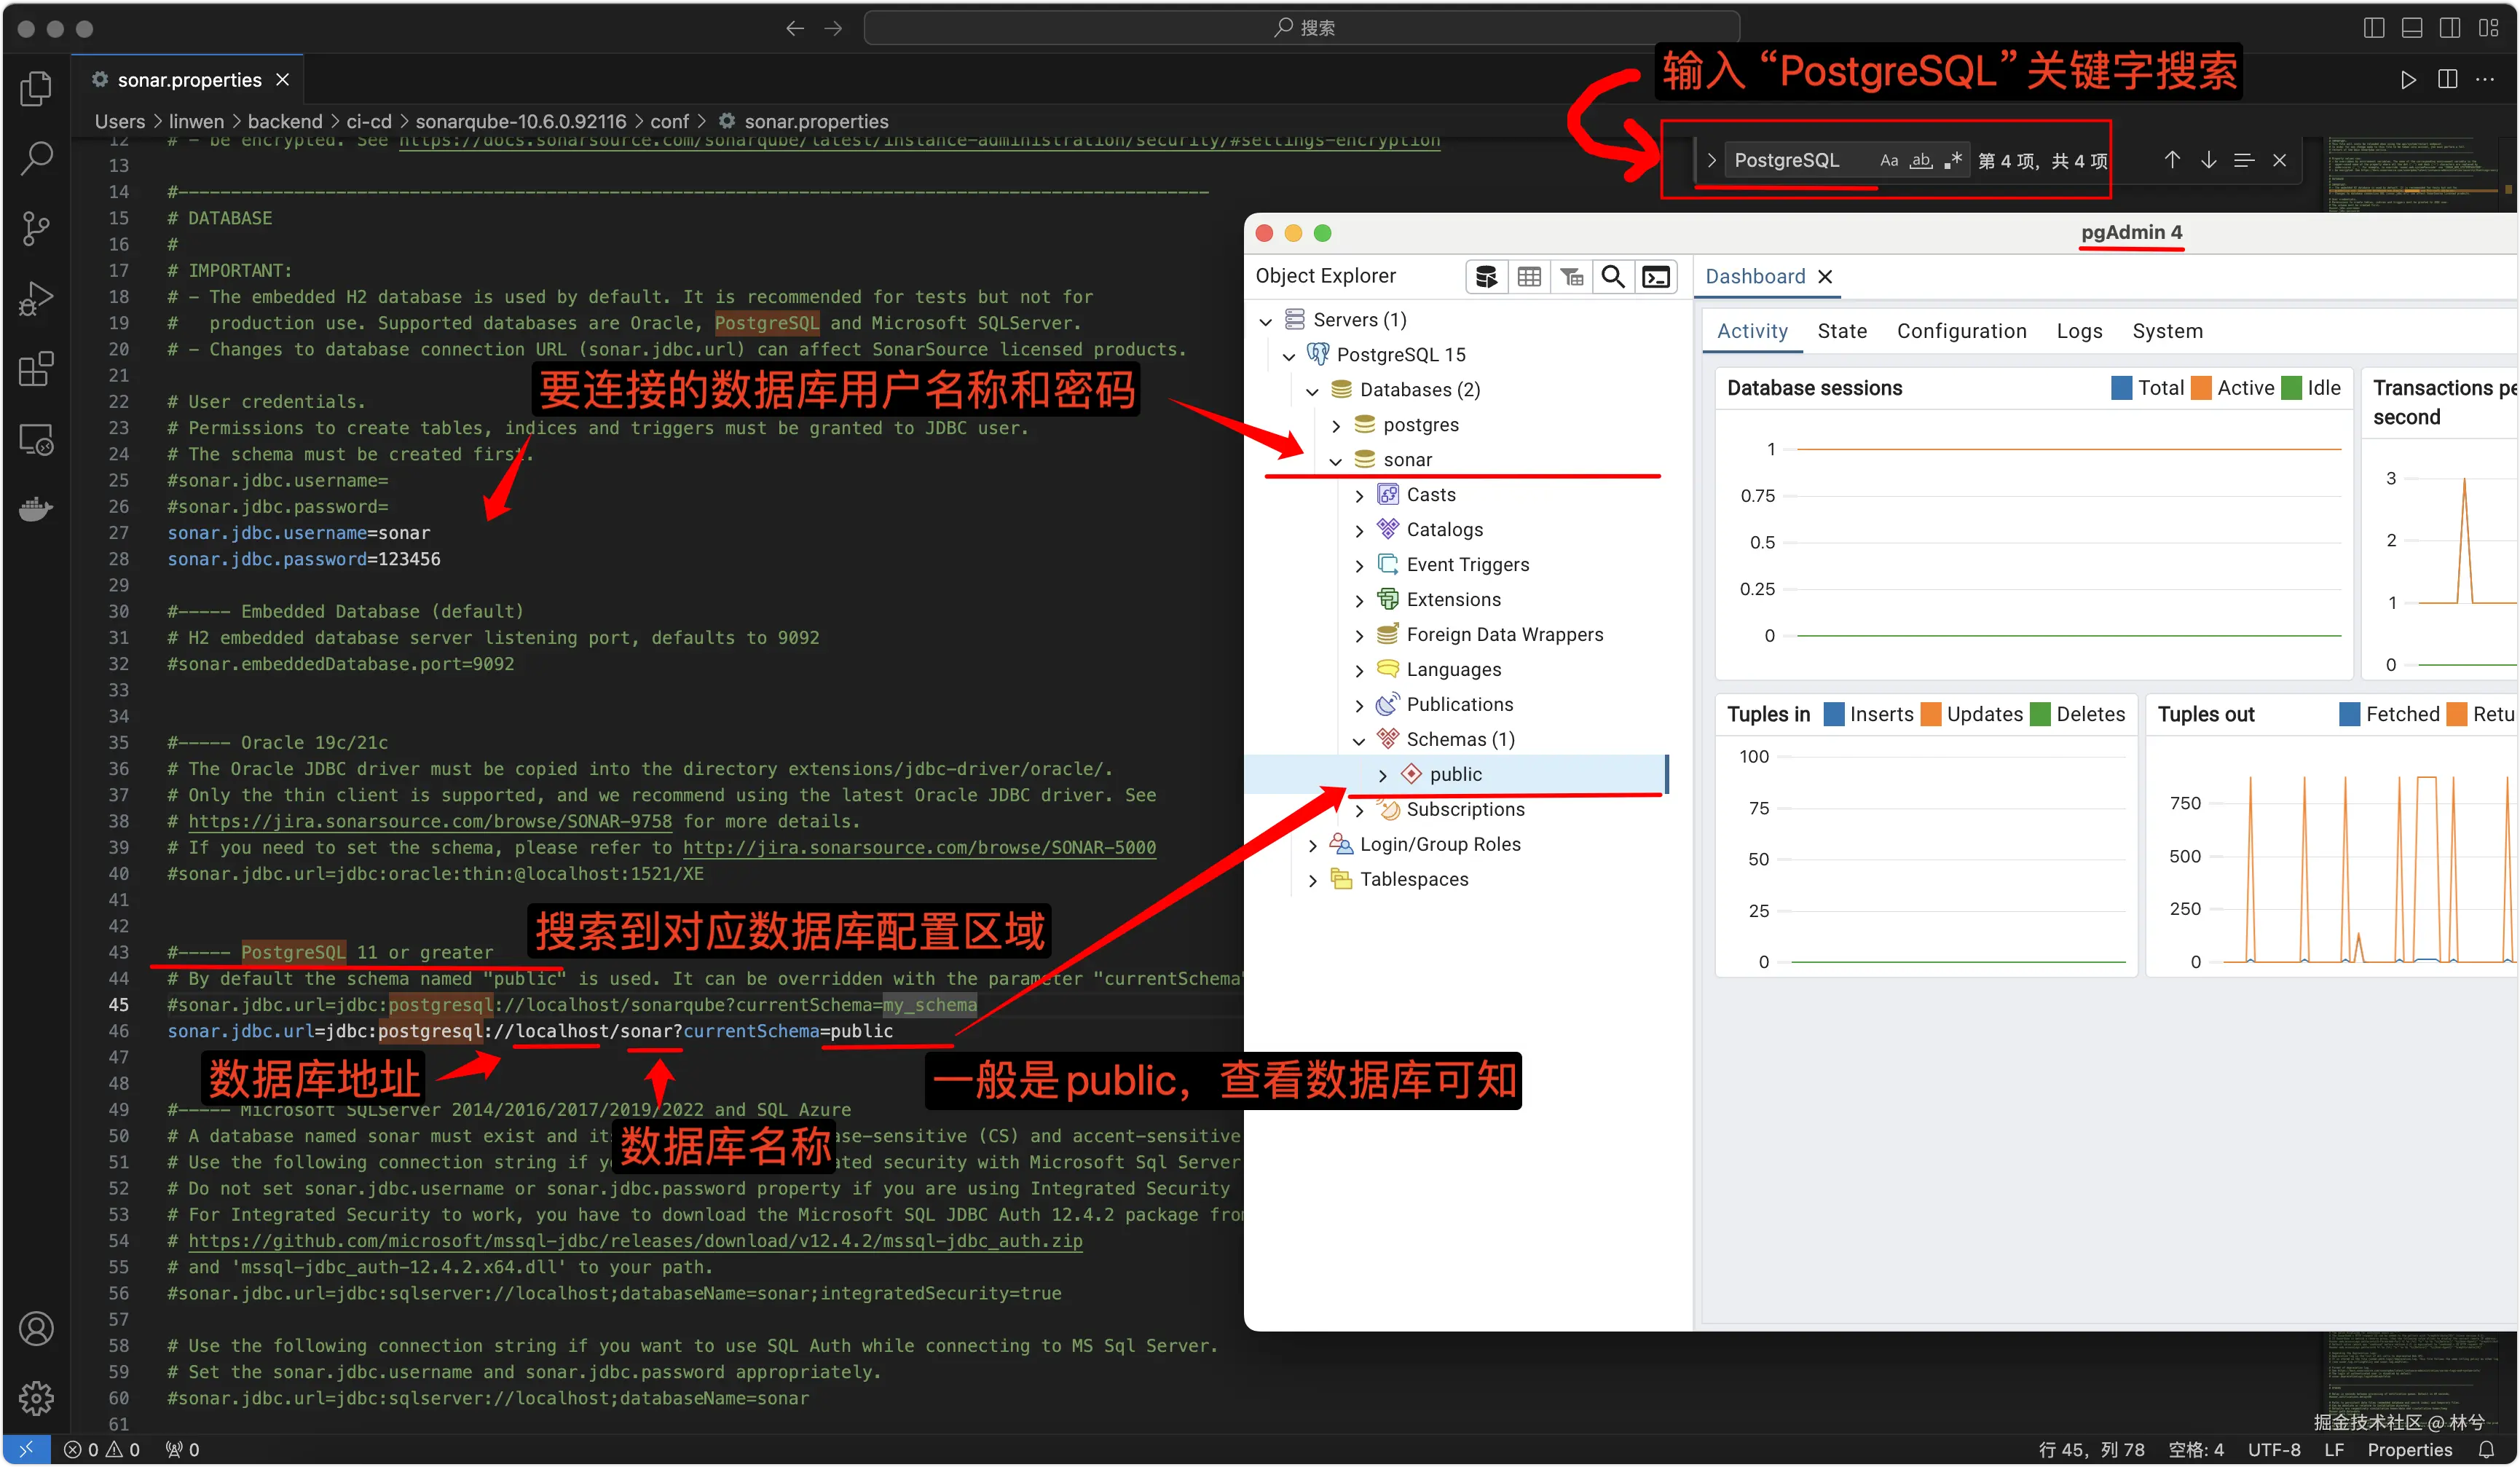Expand Login/Group Roles tree node

pyautogui.click(x=1313, y=846)
